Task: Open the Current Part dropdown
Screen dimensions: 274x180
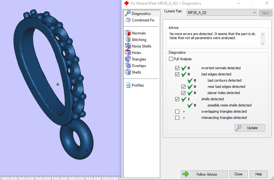Action: 222,13
